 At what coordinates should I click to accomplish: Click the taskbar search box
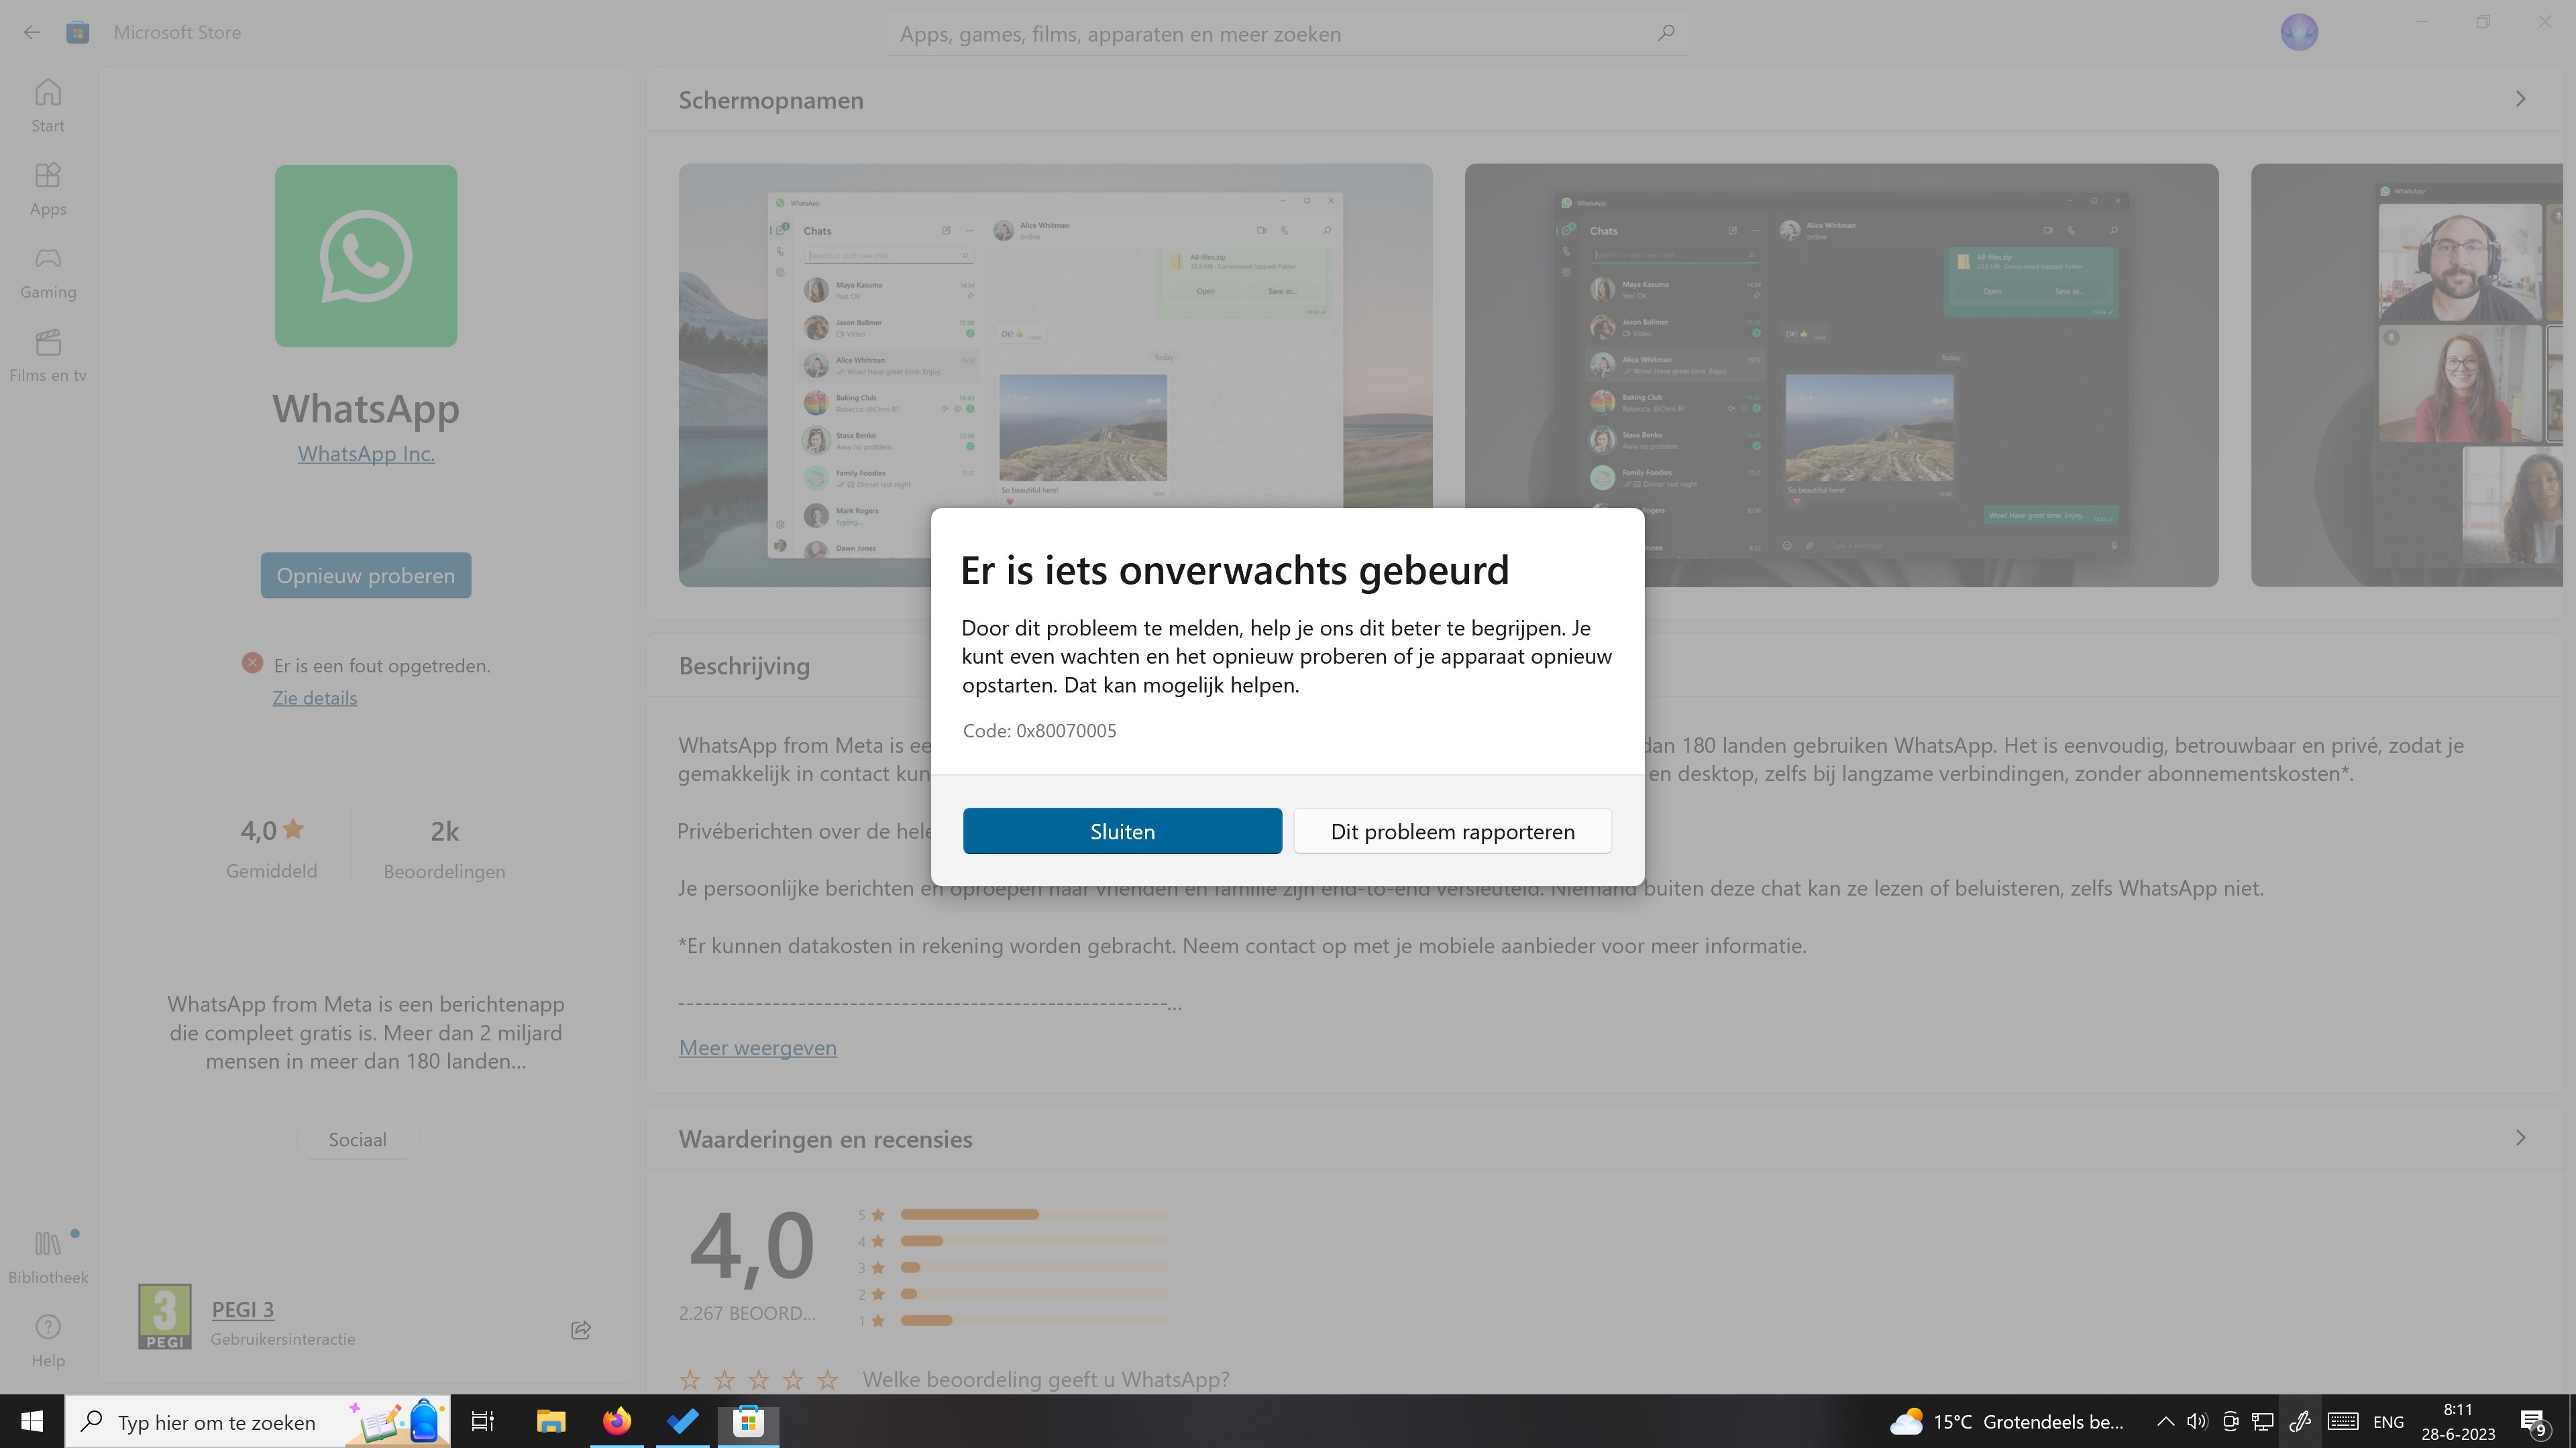[258, 1421]
